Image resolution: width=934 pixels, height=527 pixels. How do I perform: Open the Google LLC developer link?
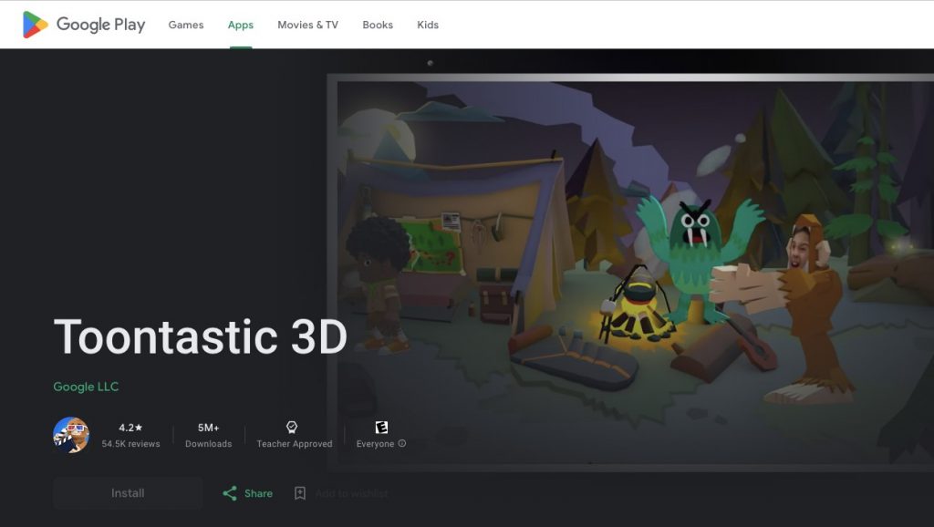pyautogui.click(x=86, y=387)
